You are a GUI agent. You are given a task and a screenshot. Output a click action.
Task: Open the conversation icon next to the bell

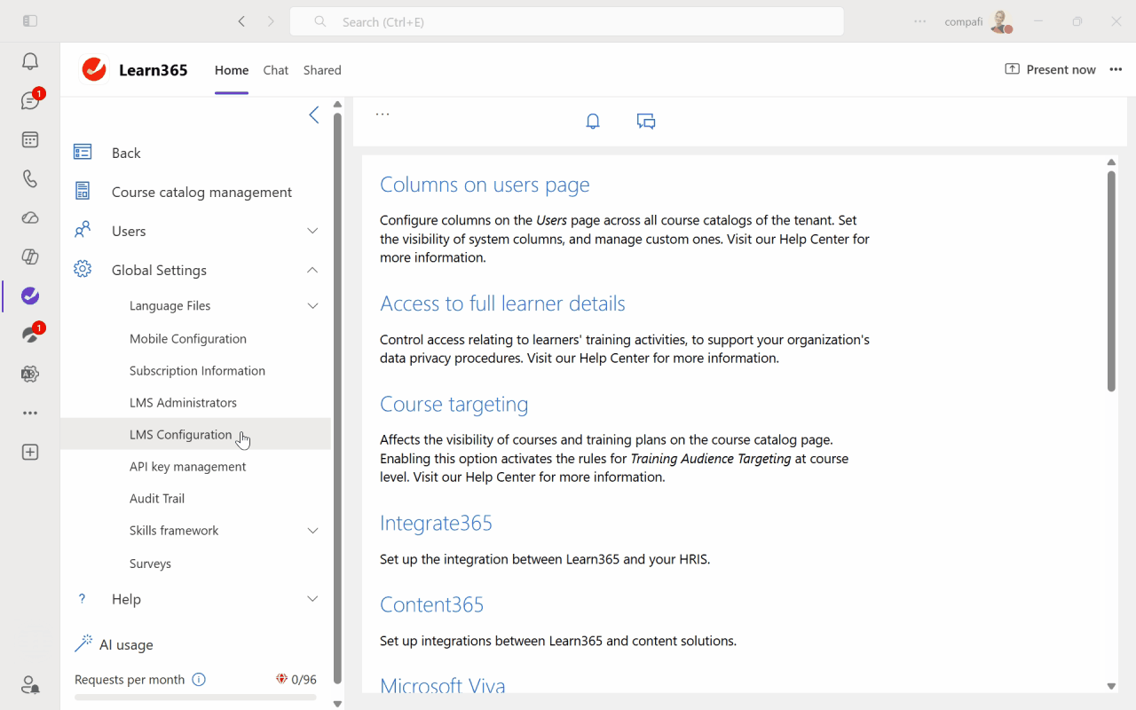(x=645, y=121)
